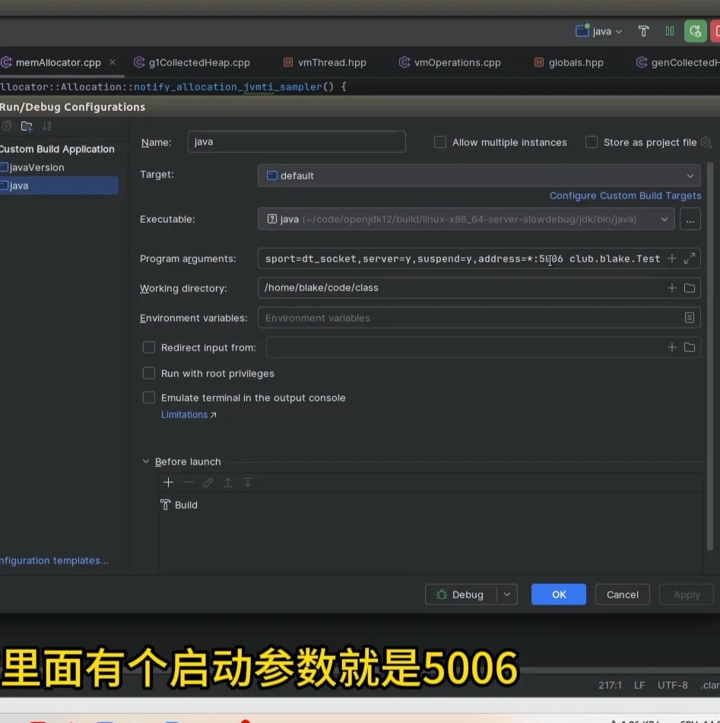Collapse the Before launch section
This screenshot has height=723, width=720.
point(145,461)
